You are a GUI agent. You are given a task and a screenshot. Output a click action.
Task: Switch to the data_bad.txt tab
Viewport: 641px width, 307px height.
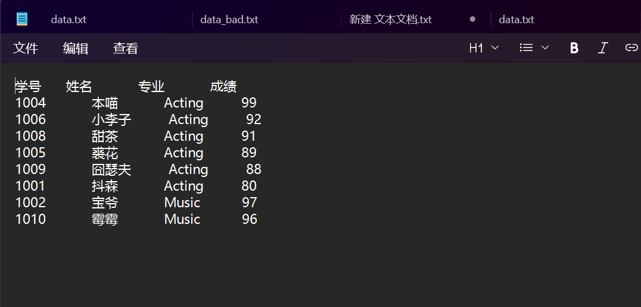tap(229, 20)
